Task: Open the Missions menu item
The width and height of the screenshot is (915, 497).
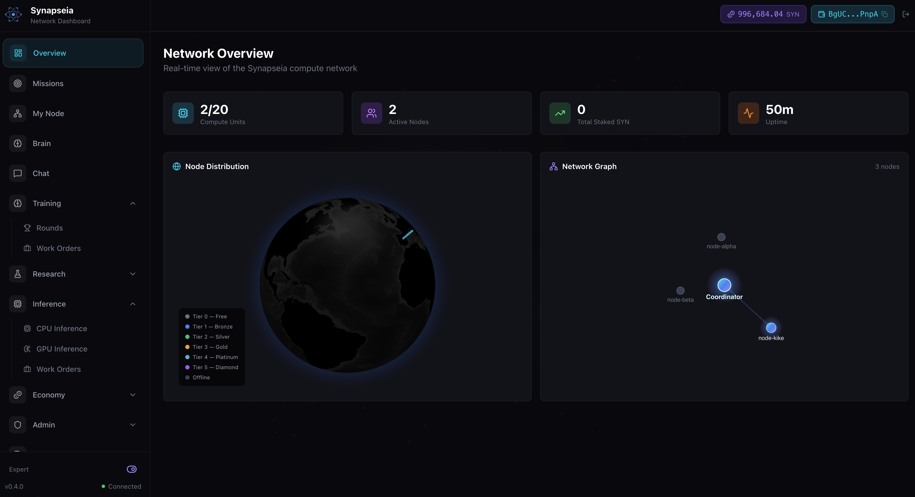Action: (x=73, y=83)
